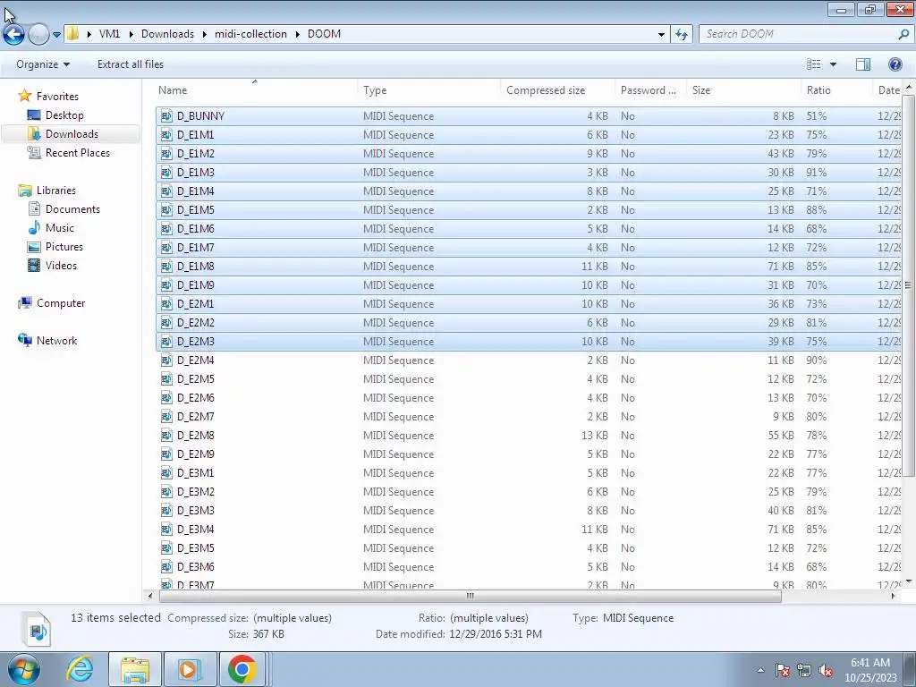Click the horizontal scrollbar thumb
The image size is (916, 687).
click(470, 596)
